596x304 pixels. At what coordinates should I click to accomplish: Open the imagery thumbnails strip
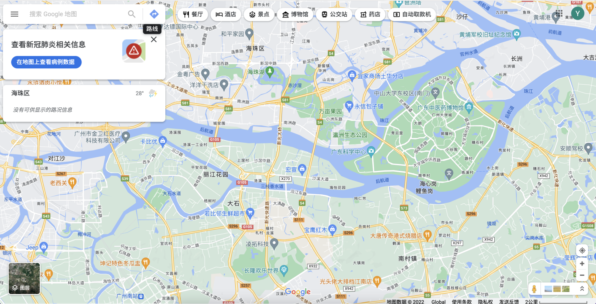point(557,289)
